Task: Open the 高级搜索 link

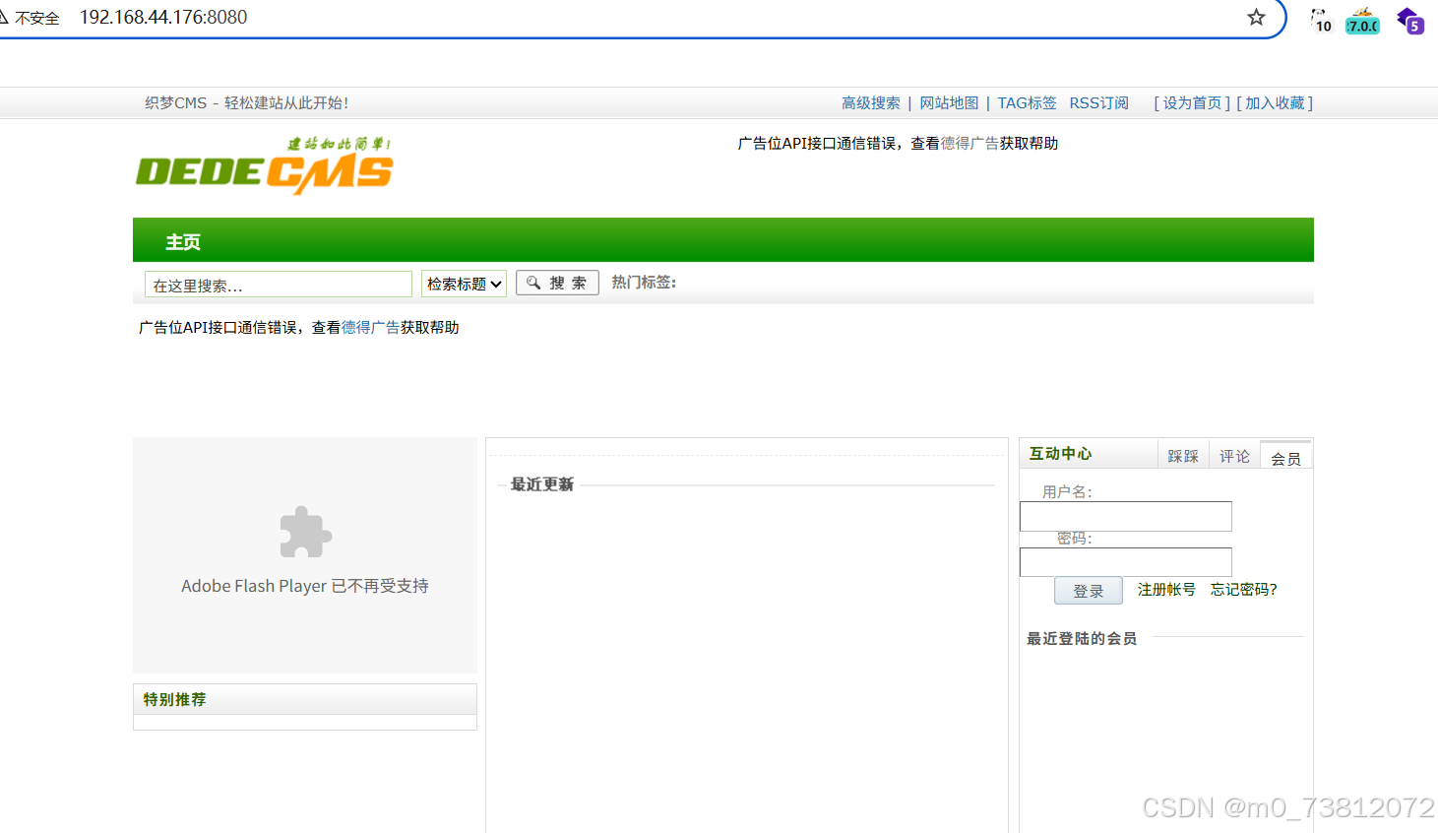Action: (x=871, y=102)
